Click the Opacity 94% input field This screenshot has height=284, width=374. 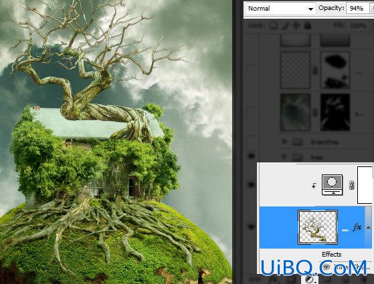[357, 9]
